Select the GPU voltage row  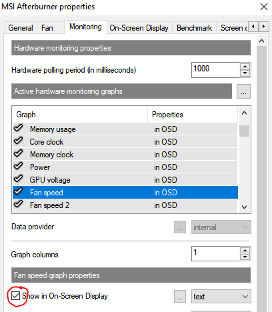pyautogui.click(x=125, y=179)
